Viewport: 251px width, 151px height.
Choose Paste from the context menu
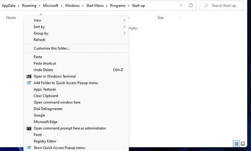(x=76, y=57)
